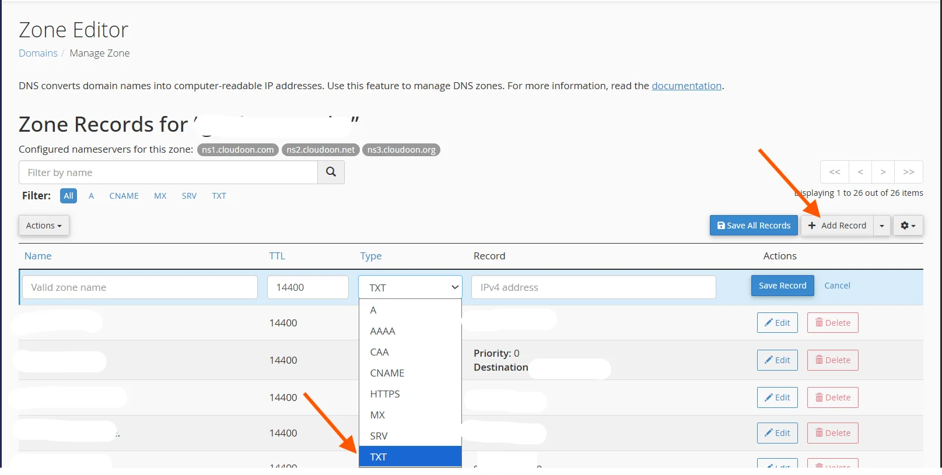Sort records by Name column
The image size is (942, 475).
point(38,256)
